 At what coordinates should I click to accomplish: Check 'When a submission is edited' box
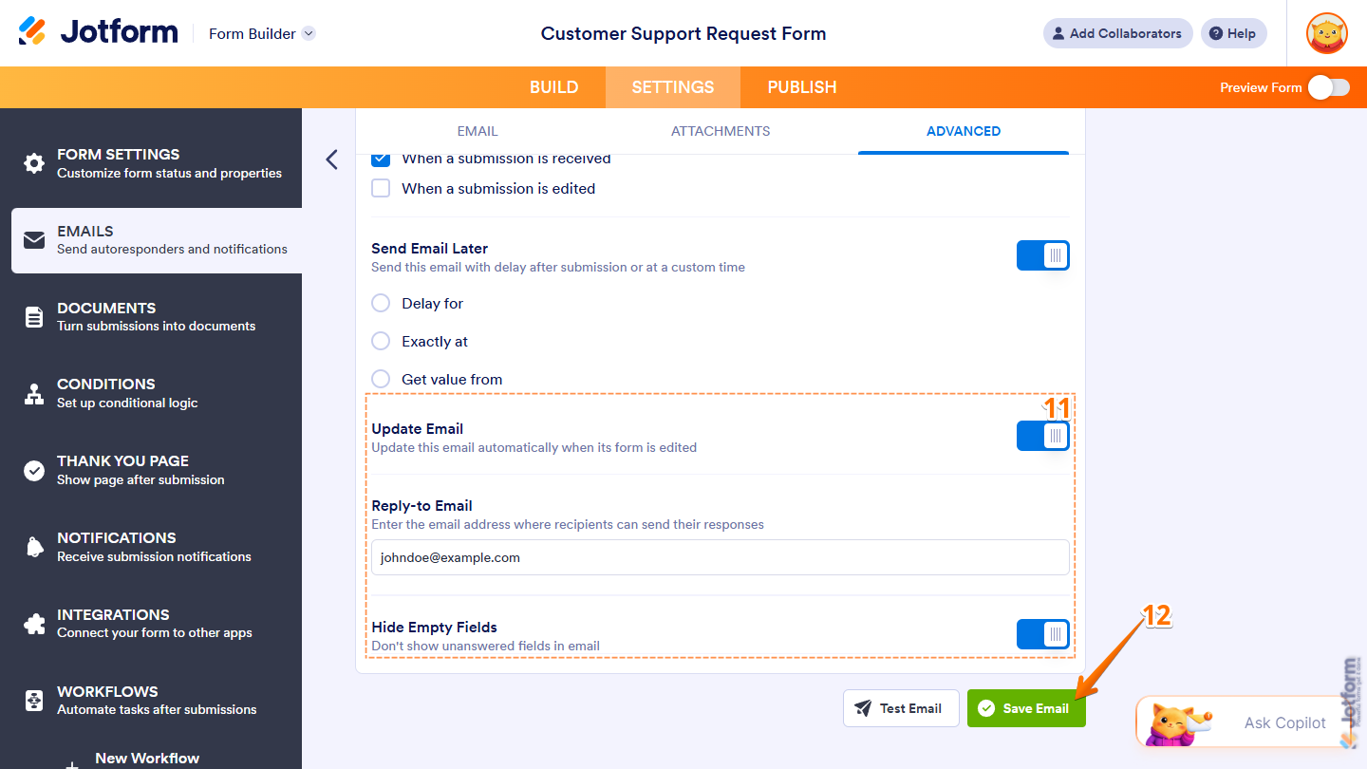pyautogui.click(x=381, y=188)
